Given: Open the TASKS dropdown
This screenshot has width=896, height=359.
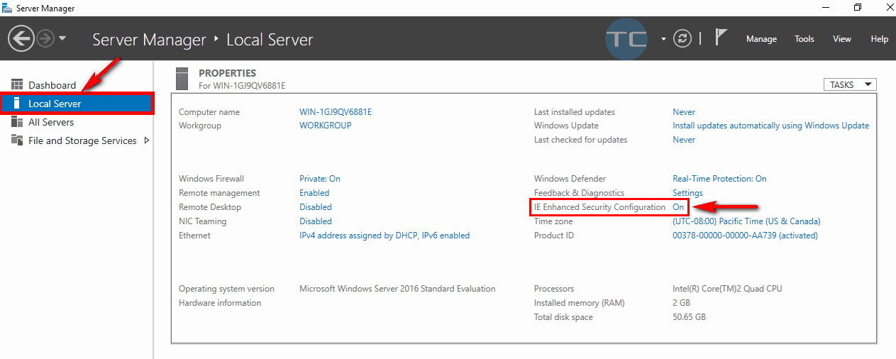Looking at the screenshot, I should click(849, 84).
